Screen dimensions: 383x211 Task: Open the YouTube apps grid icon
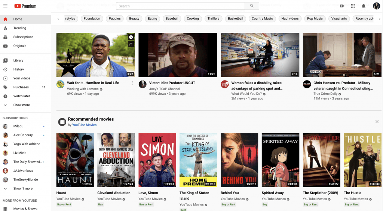(353, 6)
